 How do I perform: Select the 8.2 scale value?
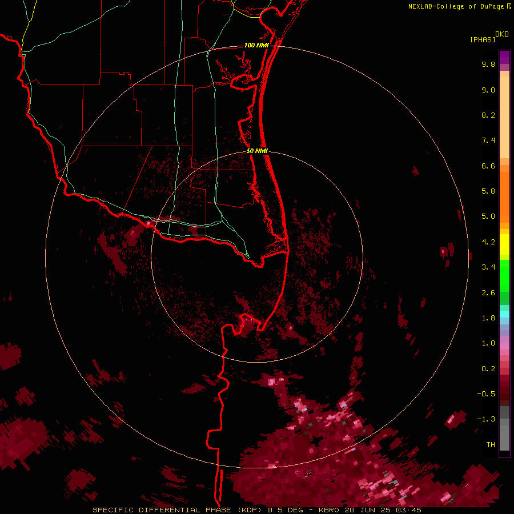[488, 115]
